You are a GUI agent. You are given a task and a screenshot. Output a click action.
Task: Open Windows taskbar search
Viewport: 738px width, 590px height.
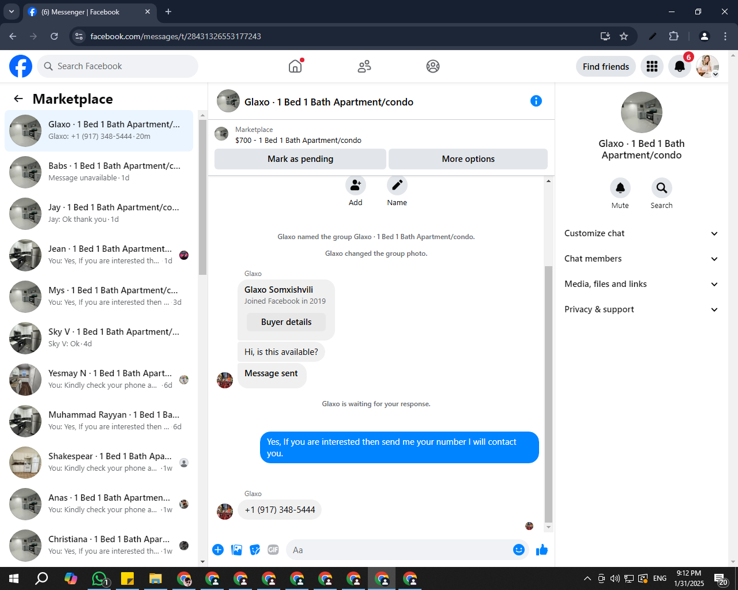pos(42,578)
